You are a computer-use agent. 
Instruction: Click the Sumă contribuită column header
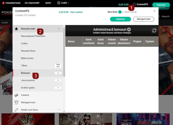point(89,41)
